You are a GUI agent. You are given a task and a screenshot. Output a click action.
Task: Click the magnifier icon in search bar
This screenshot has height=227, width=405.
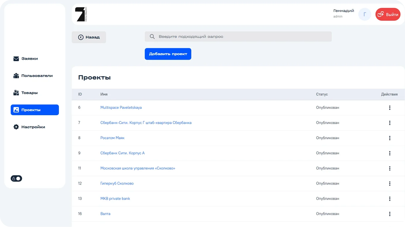(152, 37)
